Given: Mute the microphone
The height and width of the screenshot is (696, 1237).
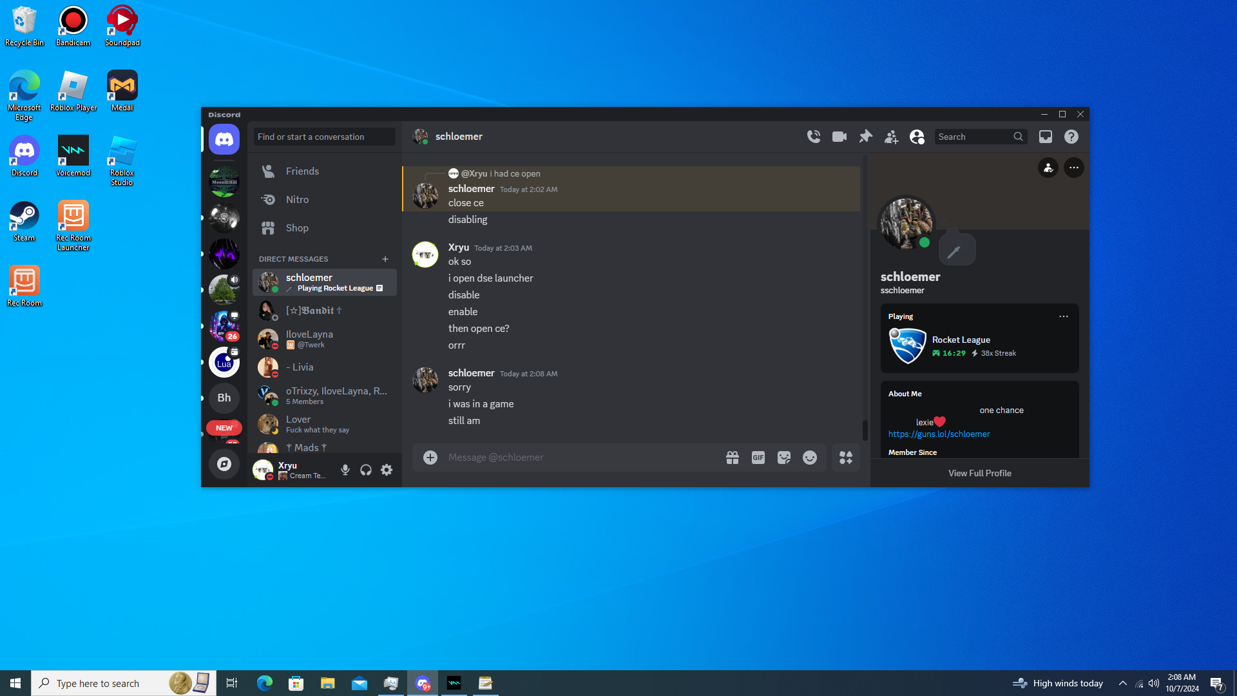Looking at the screenshot, I should [345, 470].
